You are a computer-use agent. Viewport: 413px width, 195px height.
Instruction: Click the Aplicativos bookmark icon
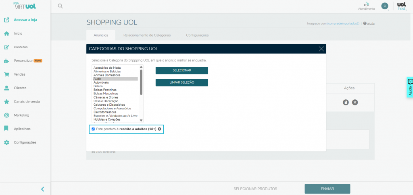(6, 129)
